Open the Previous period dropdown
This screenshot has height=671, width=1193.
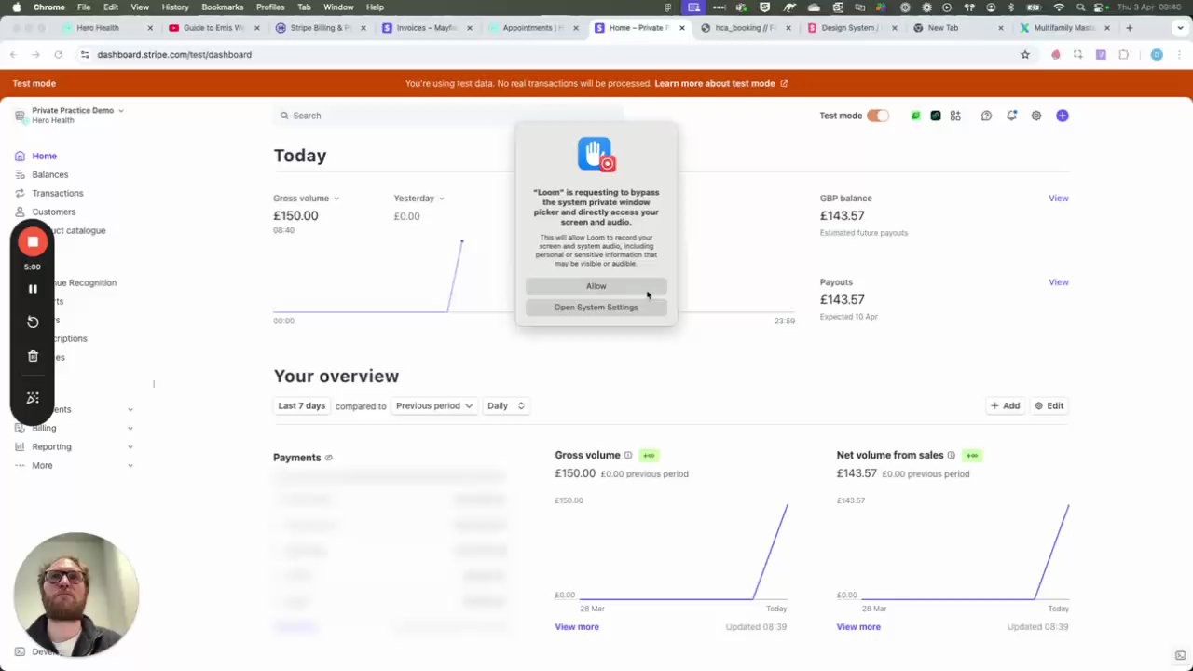(433, 405)
